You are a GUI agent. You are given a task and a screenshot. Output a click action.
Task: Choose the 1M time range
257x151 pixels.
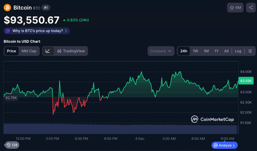206,51
